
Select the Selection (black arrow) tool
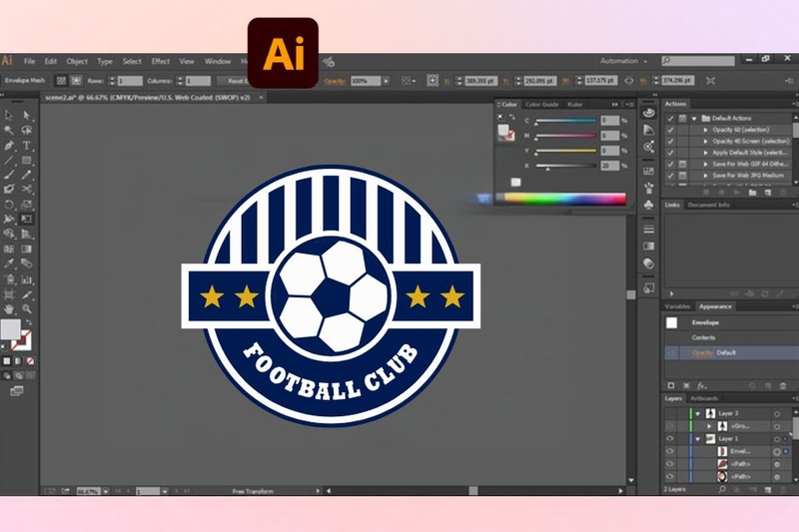tap(9, 116)
